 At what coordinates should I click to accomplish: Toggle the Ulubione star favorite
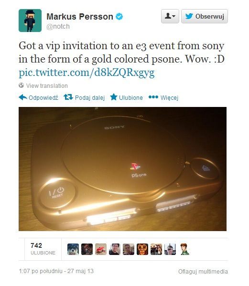pos(114,97)
